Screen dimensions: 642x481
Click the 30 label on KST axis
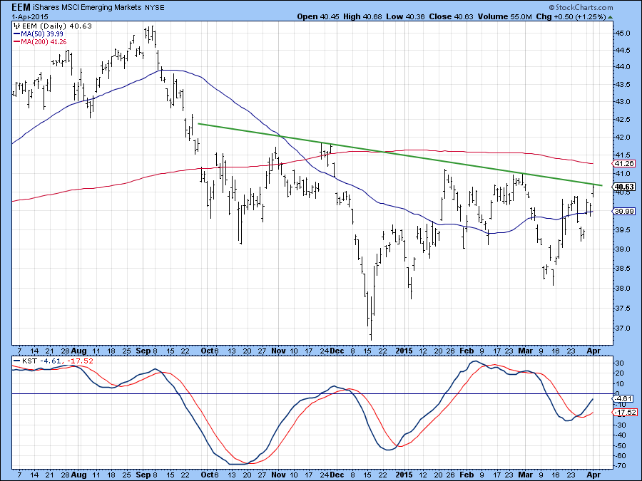pyautogui.click(x=619, y=363)
